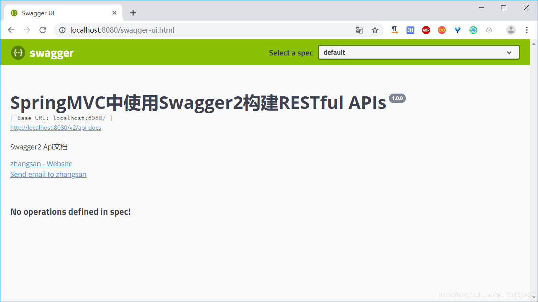Open the blue Y extension icon

click(457, 30)
